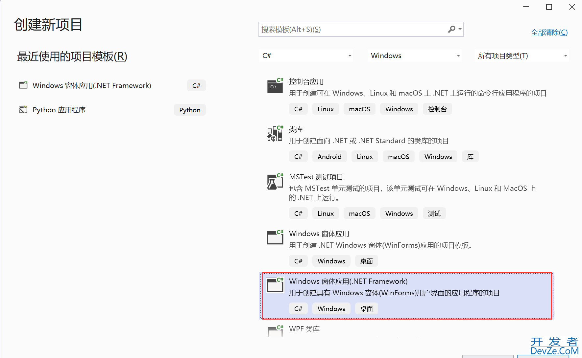Click the 测试 tag under MSTest
Screen dimensions: 582x358
[x=434, y=213]
